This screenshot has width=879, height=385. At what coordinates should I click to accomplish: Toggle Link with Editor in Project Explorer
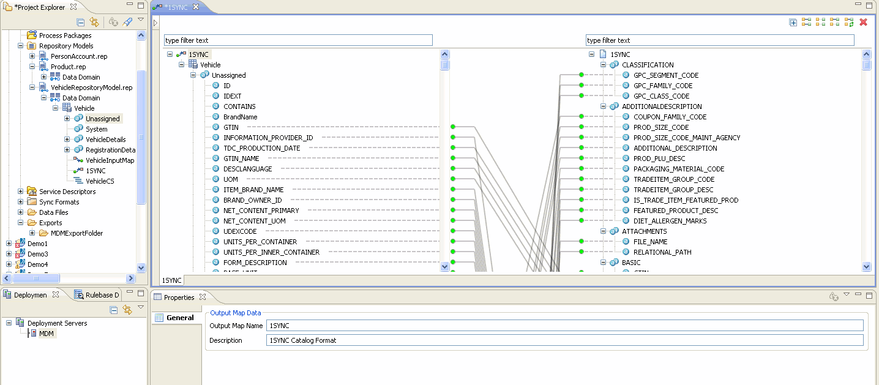click(94, 22)
